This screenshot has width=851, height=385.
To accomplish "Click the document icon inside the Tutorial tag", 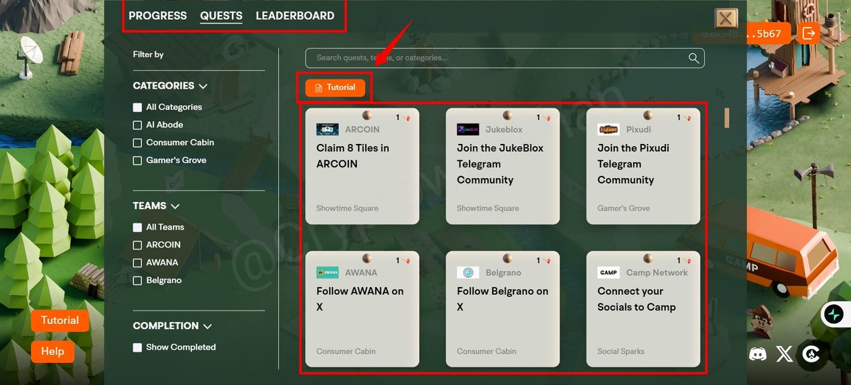I will [319, 88].
